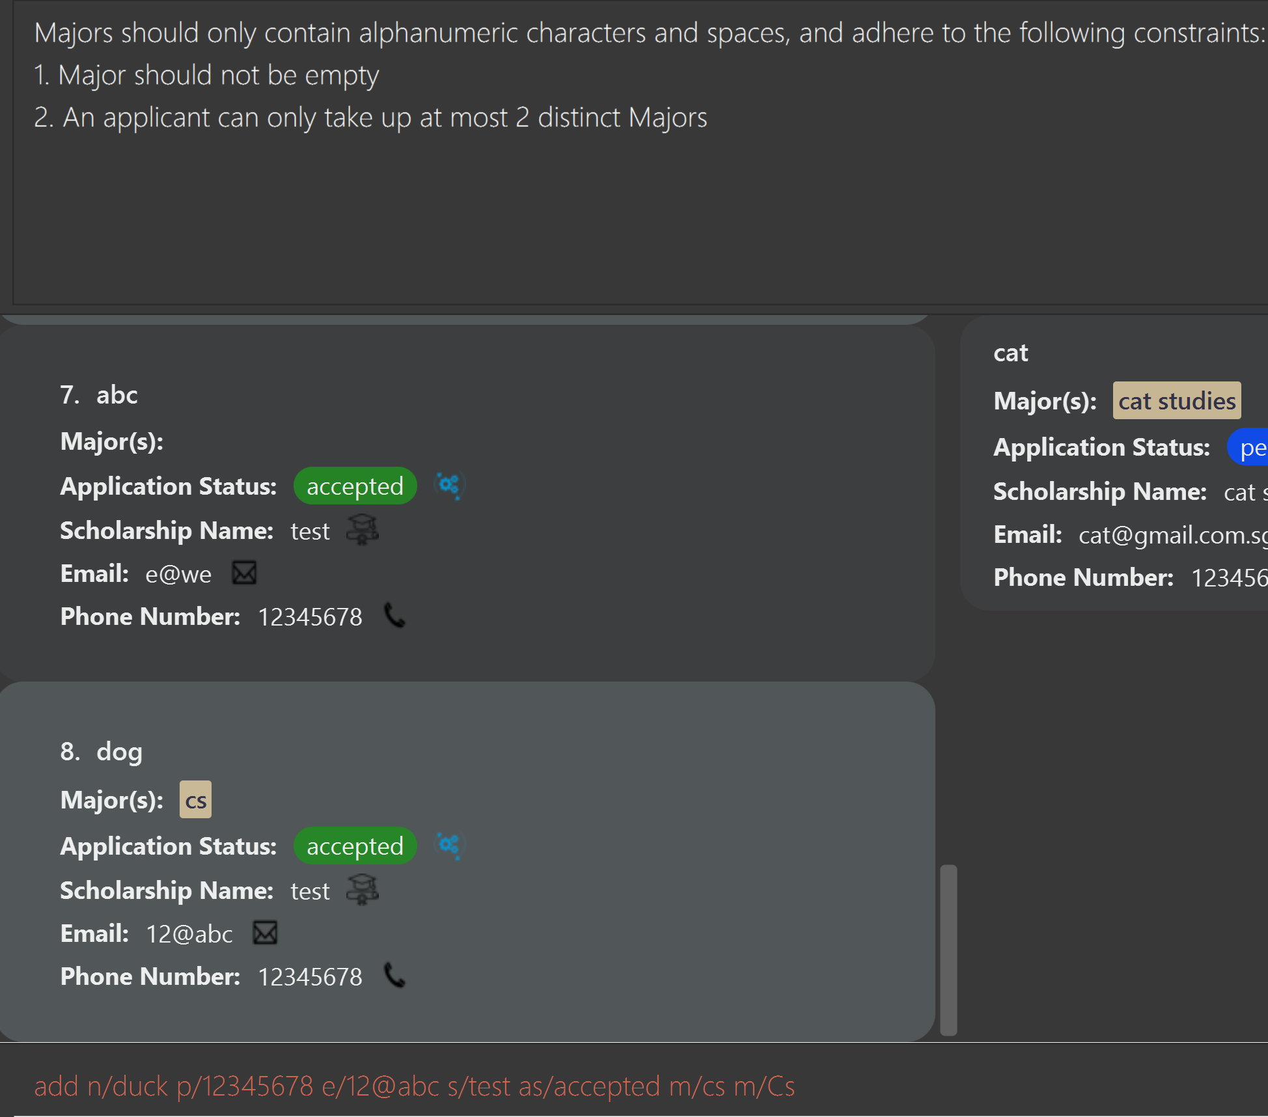Screen dimensions: 1268x1117
Task: Click status icon next to dog's accepted
Action: [x=449, y=846]
